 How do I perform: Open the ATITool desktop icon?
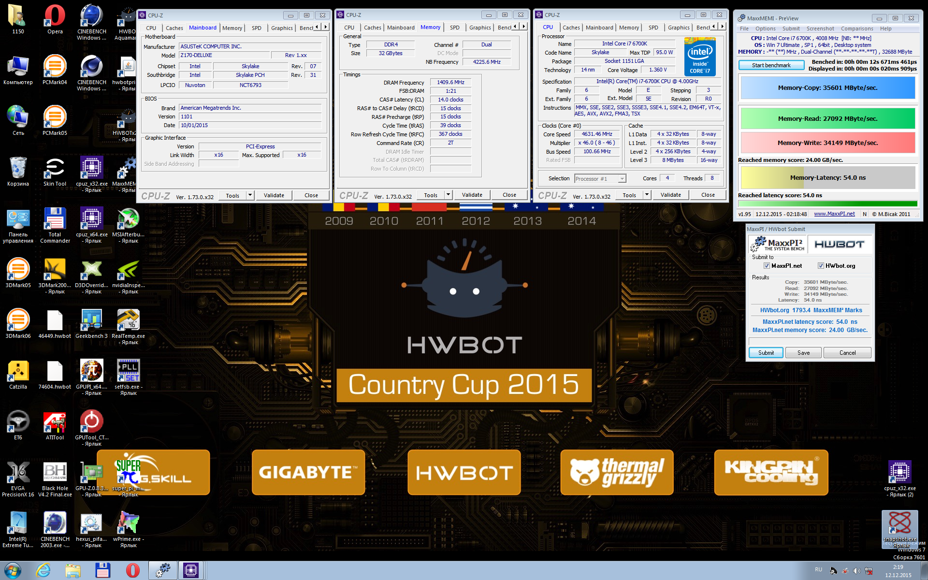click(x=55, y=425)
